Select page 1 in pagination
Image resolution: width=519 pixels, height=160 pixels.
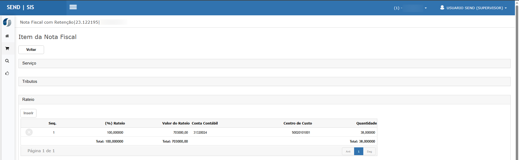point(358,151)
